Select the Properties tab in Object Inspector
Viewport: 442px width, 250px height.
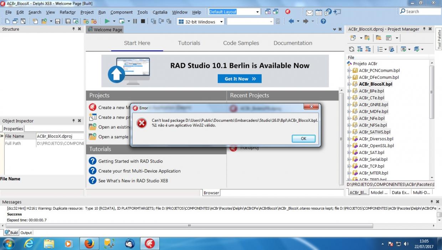click(x=13, y=129)
